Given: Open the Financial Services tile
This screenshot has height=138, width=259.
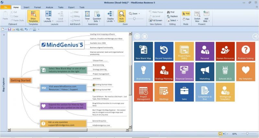Looking at the screenshot, I should coord(184,72).
